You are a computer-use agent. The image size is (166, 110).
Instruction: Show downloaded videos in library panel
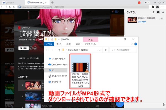tap(158, 12)
